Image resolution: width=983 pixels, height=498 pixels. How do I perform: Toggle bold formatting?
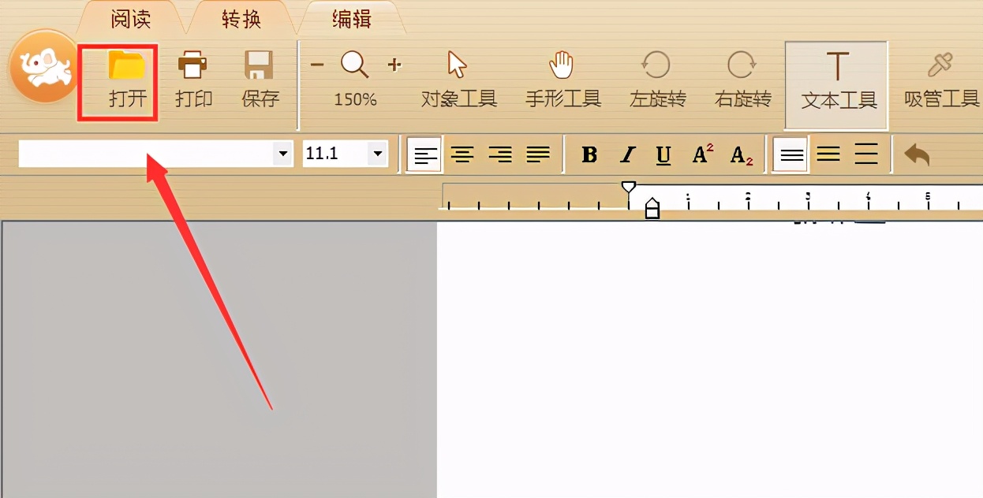click(x=589, y=155)
